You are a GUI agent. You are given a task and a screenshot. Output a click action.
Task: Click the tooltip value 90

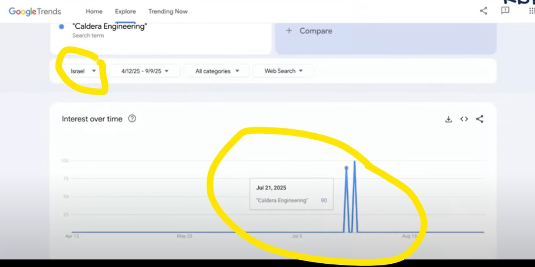[x=324, y=201]
